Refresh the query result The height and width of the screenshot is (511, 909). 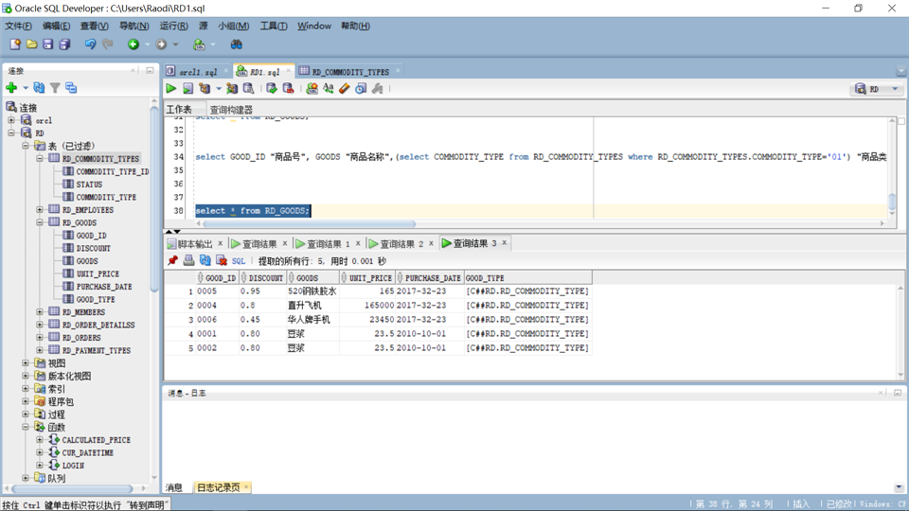coord(205,261)
